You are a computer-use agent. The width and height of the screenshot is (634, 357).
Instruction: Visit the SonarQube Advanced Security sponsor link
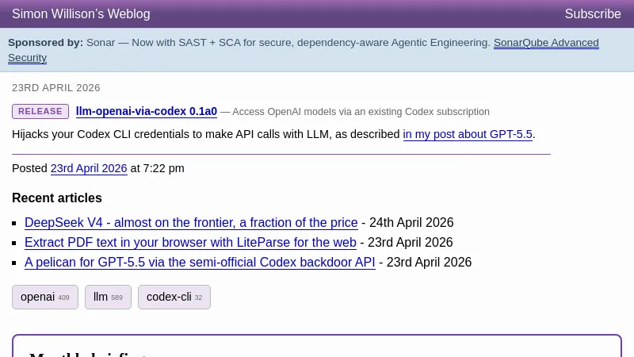(546, 43)
